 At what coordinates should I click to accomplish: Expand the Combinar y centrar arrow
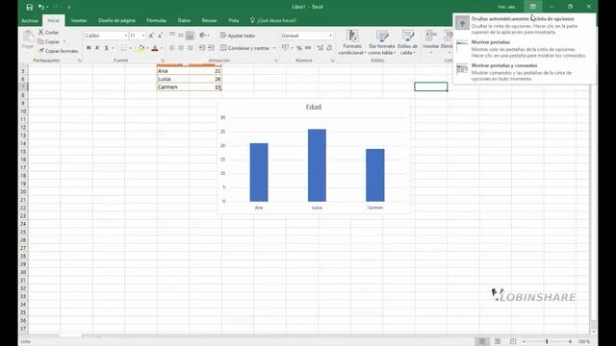click(x=274, y=48)
